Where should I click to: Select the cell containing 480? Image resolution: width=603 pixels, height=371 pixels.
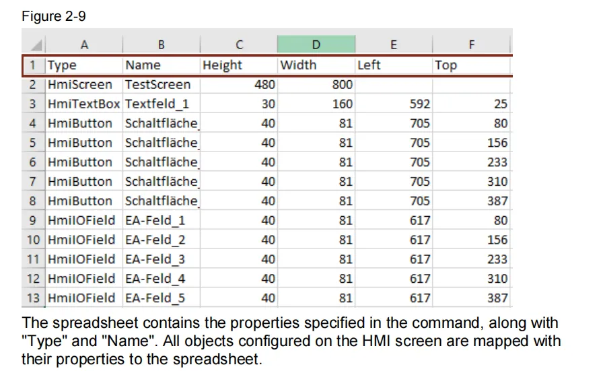(x=239, y=85)
